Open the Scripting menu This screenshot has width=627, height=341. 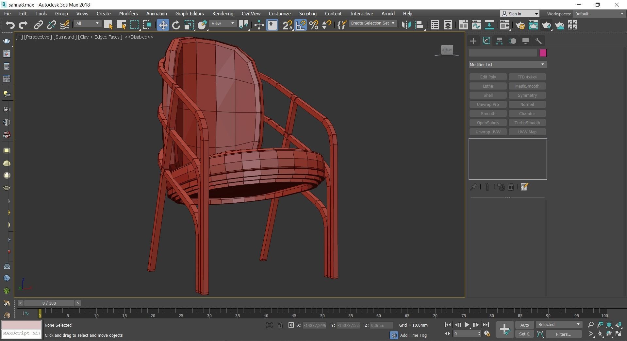(307, 14)
